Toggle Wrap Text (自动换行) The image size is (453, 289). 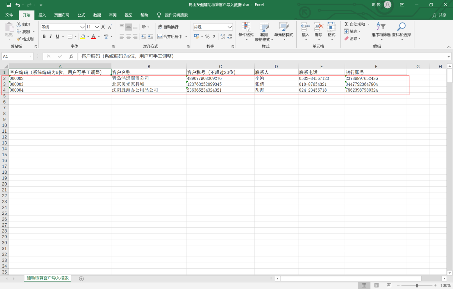pos(168,27)
